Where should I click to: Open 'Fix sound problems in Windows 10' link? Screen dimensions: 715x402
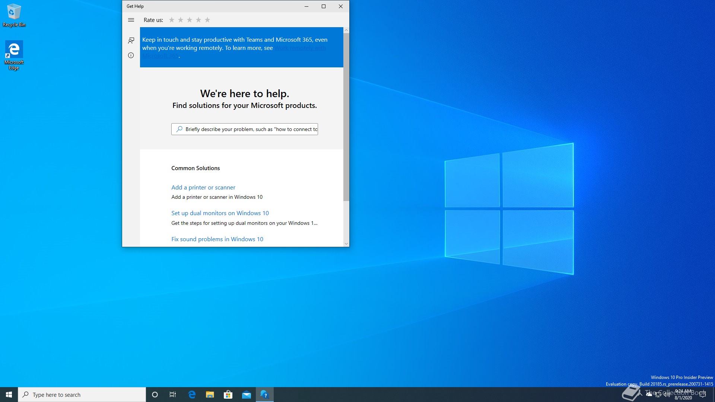217,239
